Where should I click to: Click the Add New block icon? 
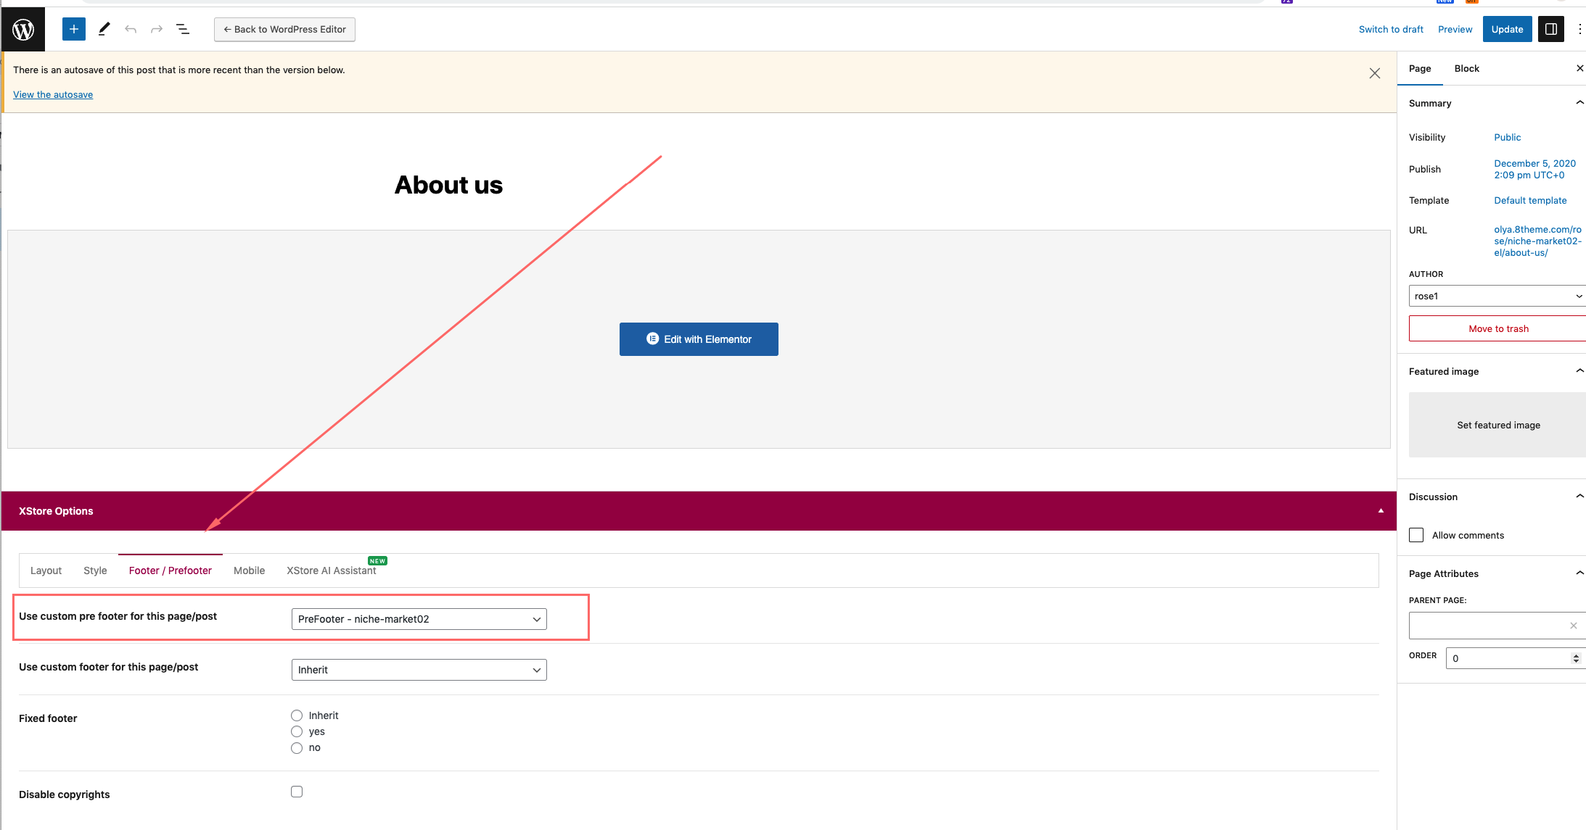[71, 29]
